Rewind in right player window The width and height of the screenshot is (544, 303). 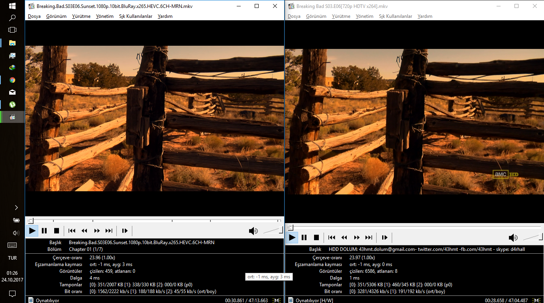point(344,237)
